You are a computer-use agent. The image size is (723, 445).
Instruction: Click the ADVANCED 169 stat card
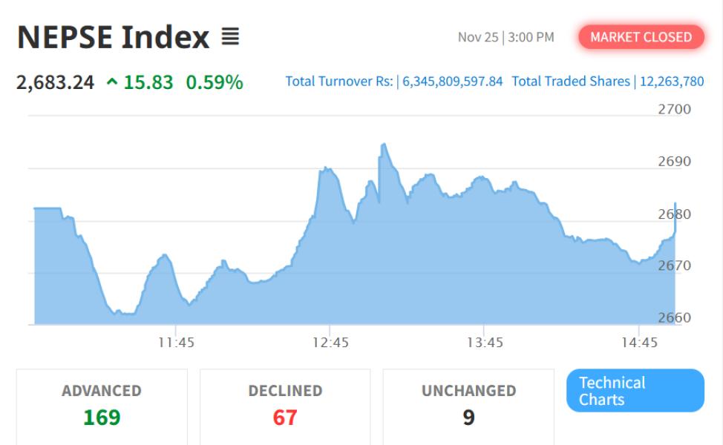(102, 406)
